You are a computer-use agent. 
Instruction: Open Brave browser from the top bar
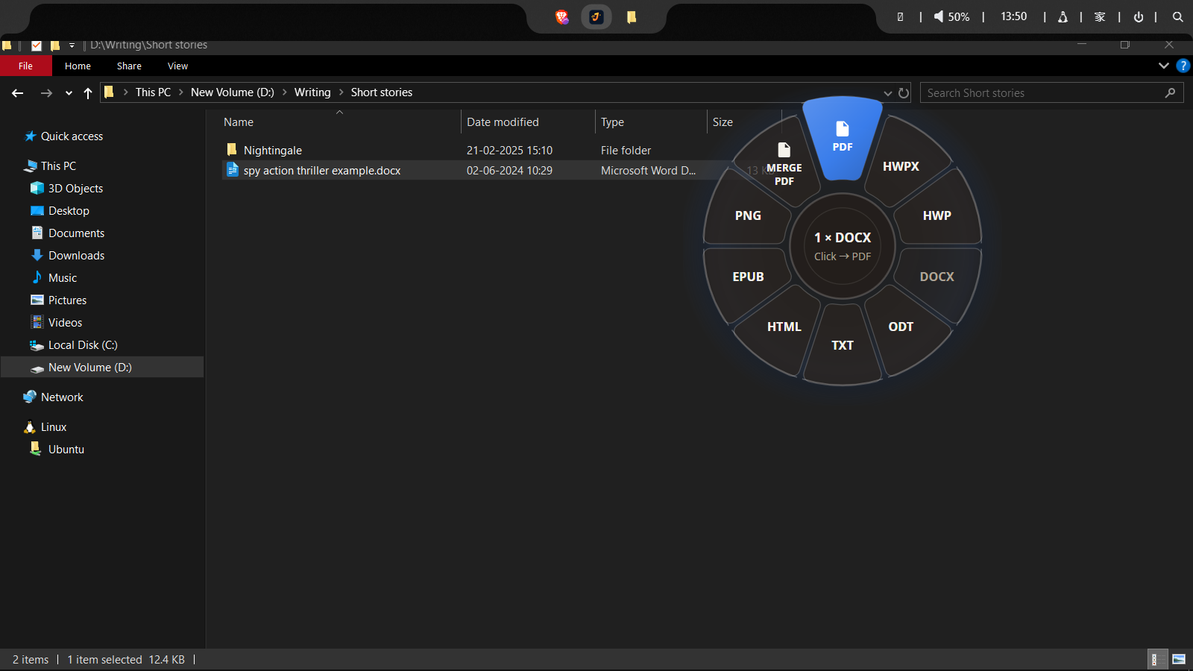[562, 17]
